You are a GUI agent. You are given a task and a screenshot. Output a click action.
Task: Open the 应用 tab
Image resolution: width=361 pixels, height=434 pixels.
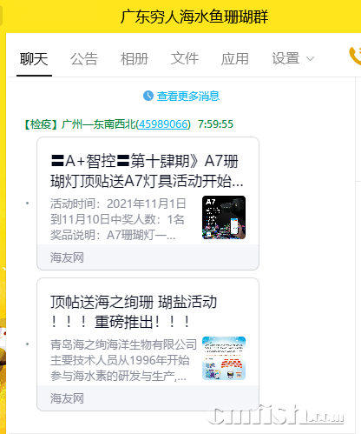pyautogui.click(x=235, y=59)
